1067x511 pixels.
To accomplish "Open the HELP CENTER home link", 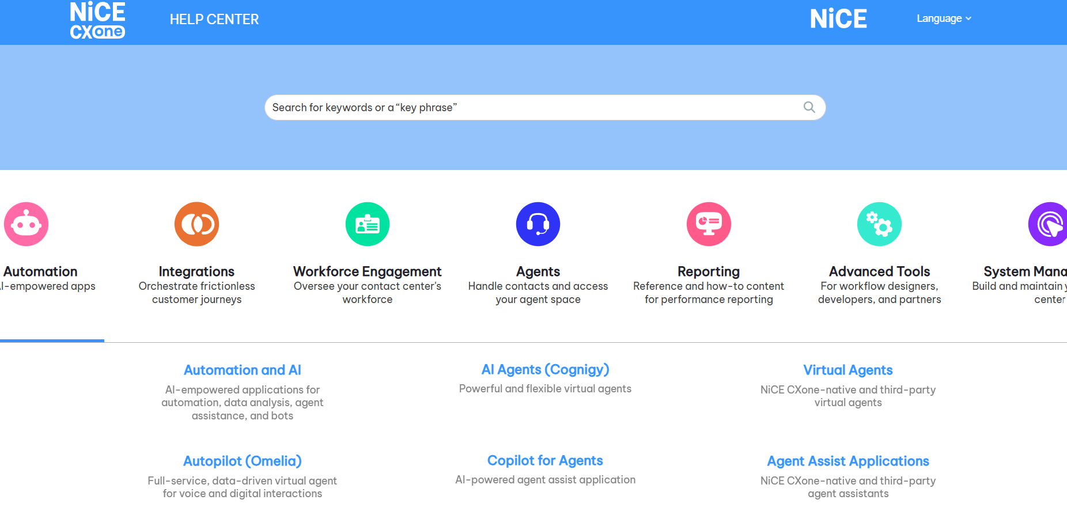I will point(214,20).
